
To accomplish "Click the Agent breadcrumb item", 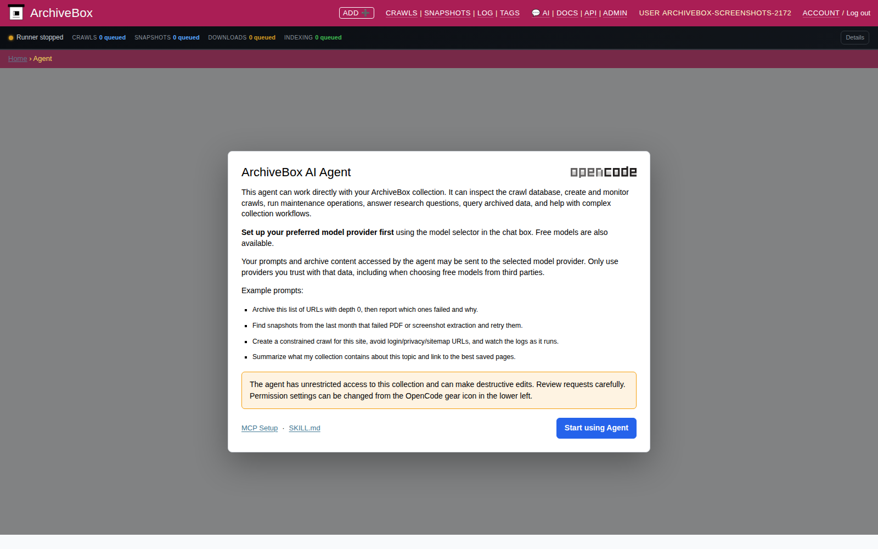I will click(42, 59).
